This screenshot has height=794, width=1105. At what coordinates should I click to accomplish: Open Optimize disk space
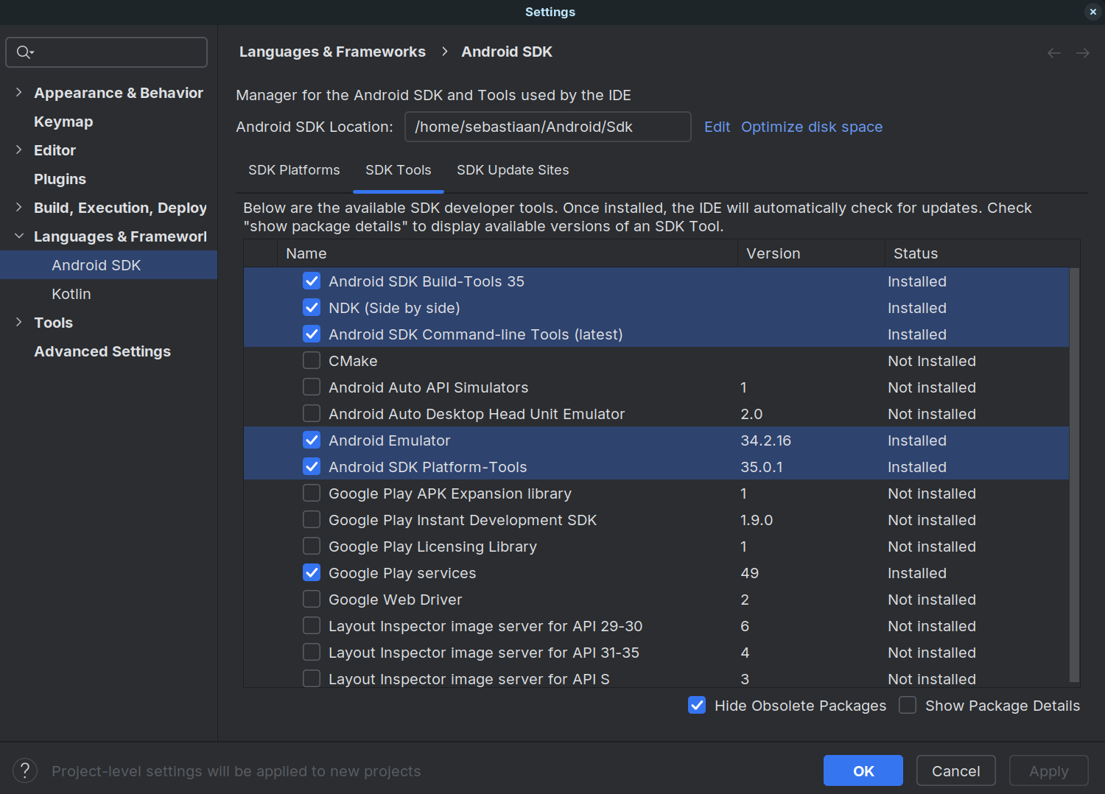[812, 127]
